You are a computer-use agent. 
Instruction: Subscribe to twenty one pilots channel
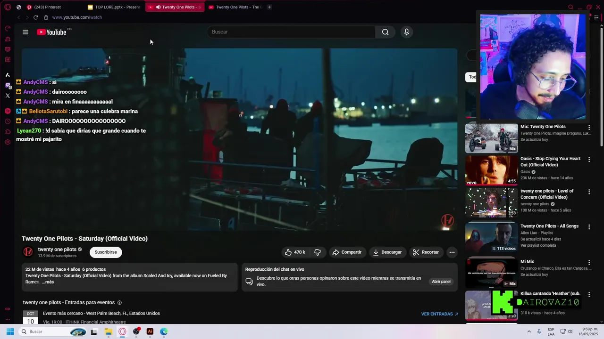[x=106, y=252]
